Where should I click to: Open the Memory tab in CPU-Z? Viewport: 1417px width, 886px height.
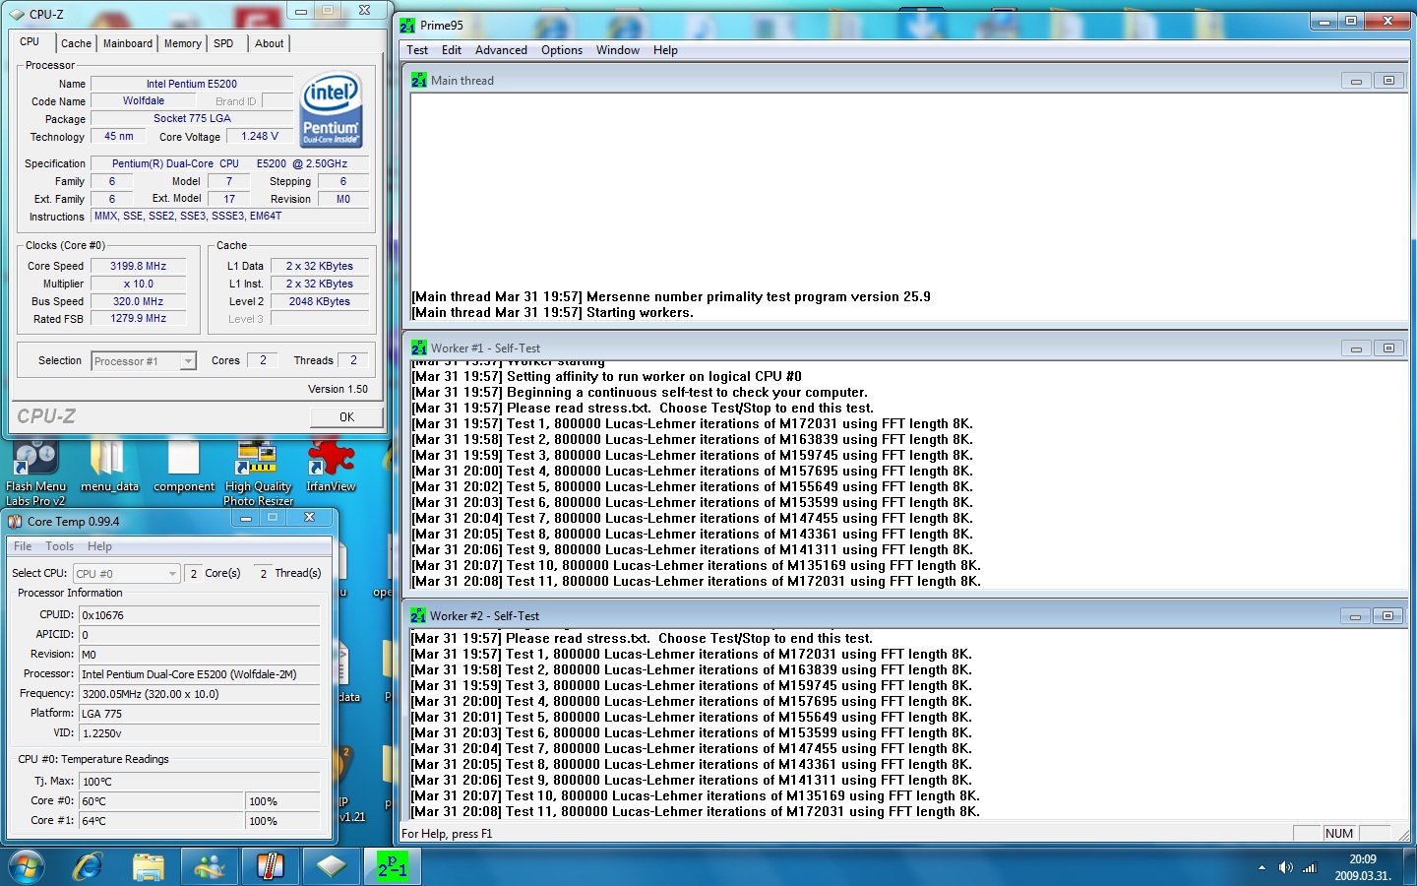(x=183, y=43)
